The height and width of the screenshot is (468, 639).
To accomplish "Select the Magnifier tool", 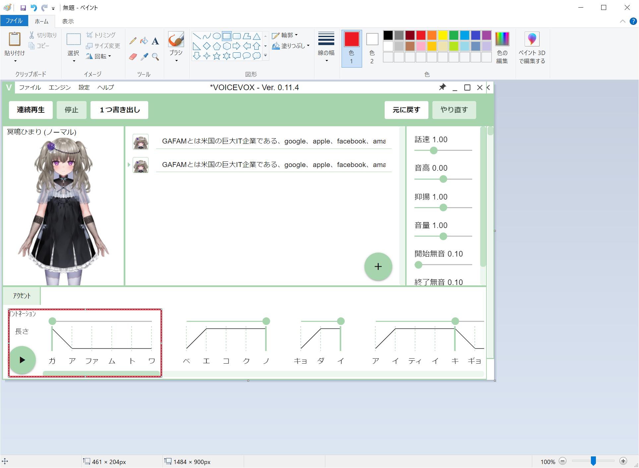I will [155, 57].
